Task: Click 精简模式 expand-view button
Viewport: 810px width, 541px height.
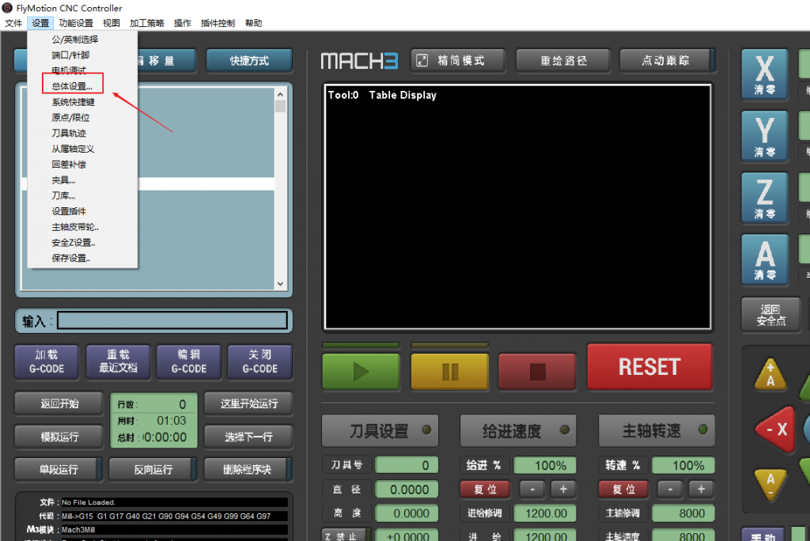Action: (x=457, y=60)
